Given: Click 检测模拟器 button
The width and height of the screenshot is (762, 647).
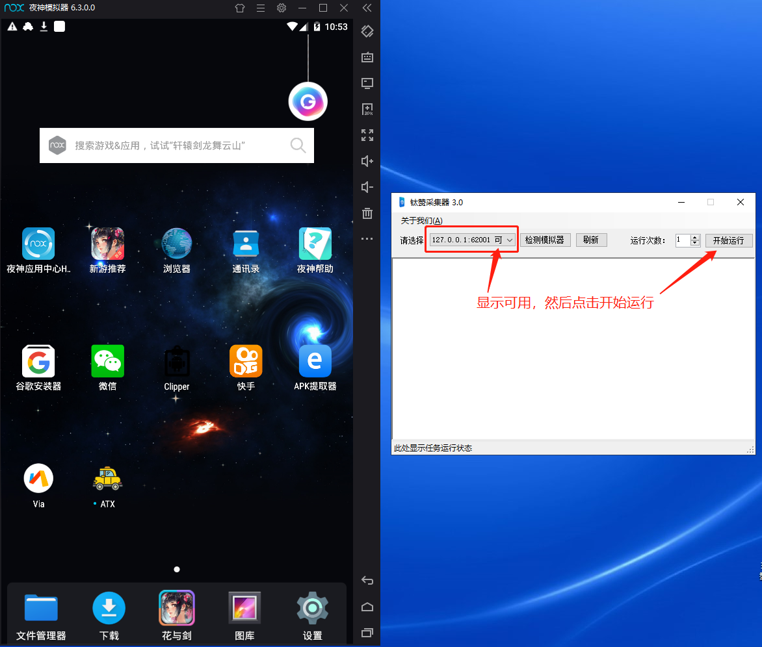Looking at the screenshot, I should coord(545,240).
